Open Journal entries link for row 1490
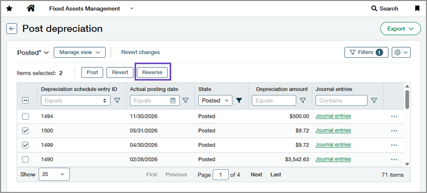This screenshot has width=427, height=193. click(x=333, y=160)
